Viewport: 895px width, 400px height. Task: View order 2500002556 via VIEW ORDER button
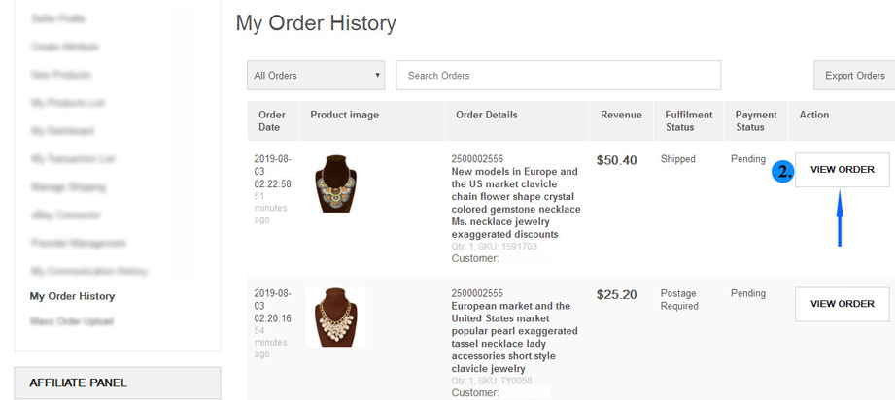(x=842, y=170)
